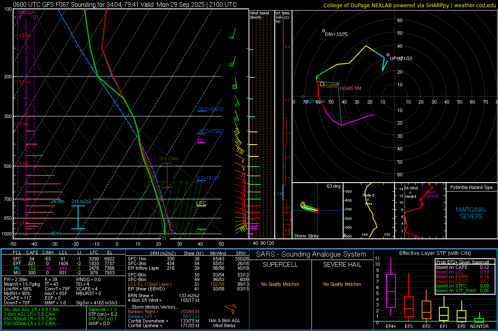Click the Corfidi Upshear vector
The image size is (498, 331).
point(164,326)
